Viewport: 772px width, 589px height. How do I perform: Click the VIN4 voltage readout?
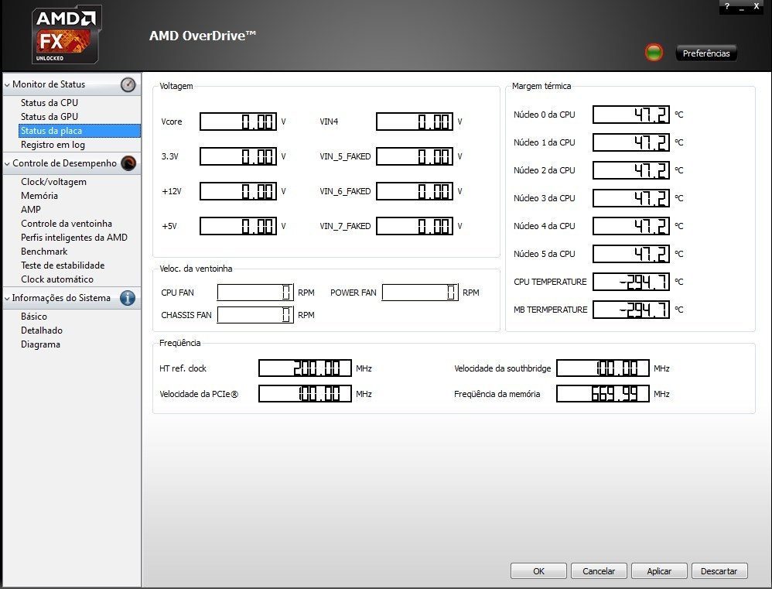click(415, 122)
